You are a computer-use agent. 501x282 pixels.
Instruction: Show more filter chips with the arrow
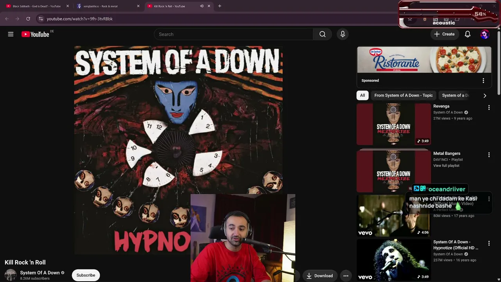pos(485,96)
